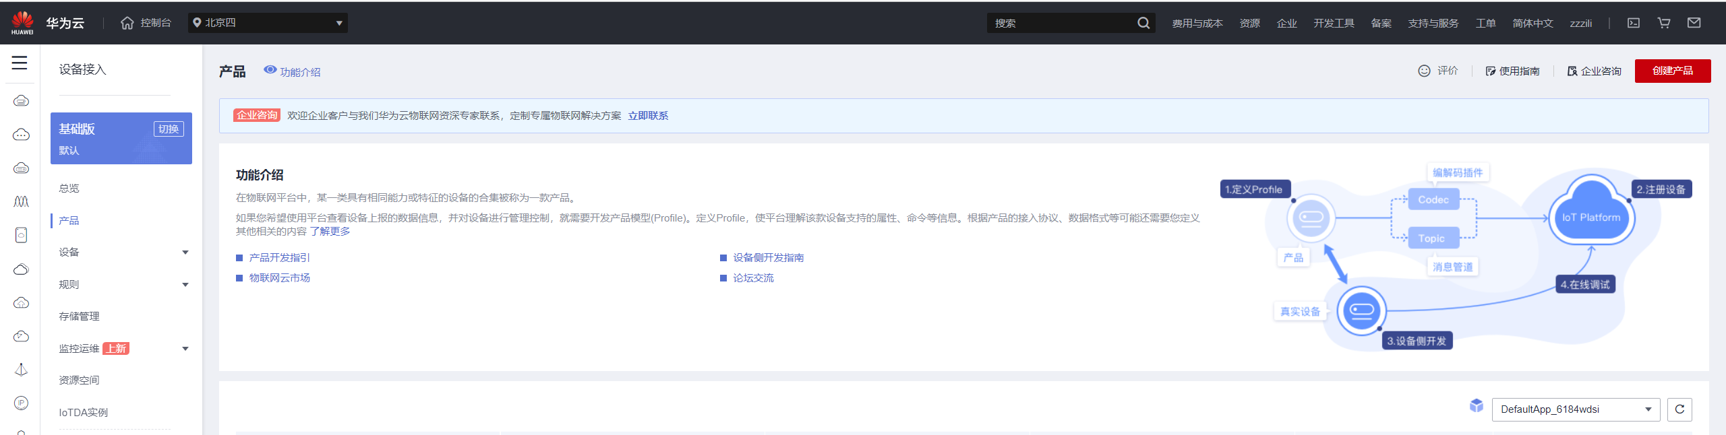The image size is (1726, 435).
Task: Select 产品 in the left sidebar
Action: [x=69, y=221]
